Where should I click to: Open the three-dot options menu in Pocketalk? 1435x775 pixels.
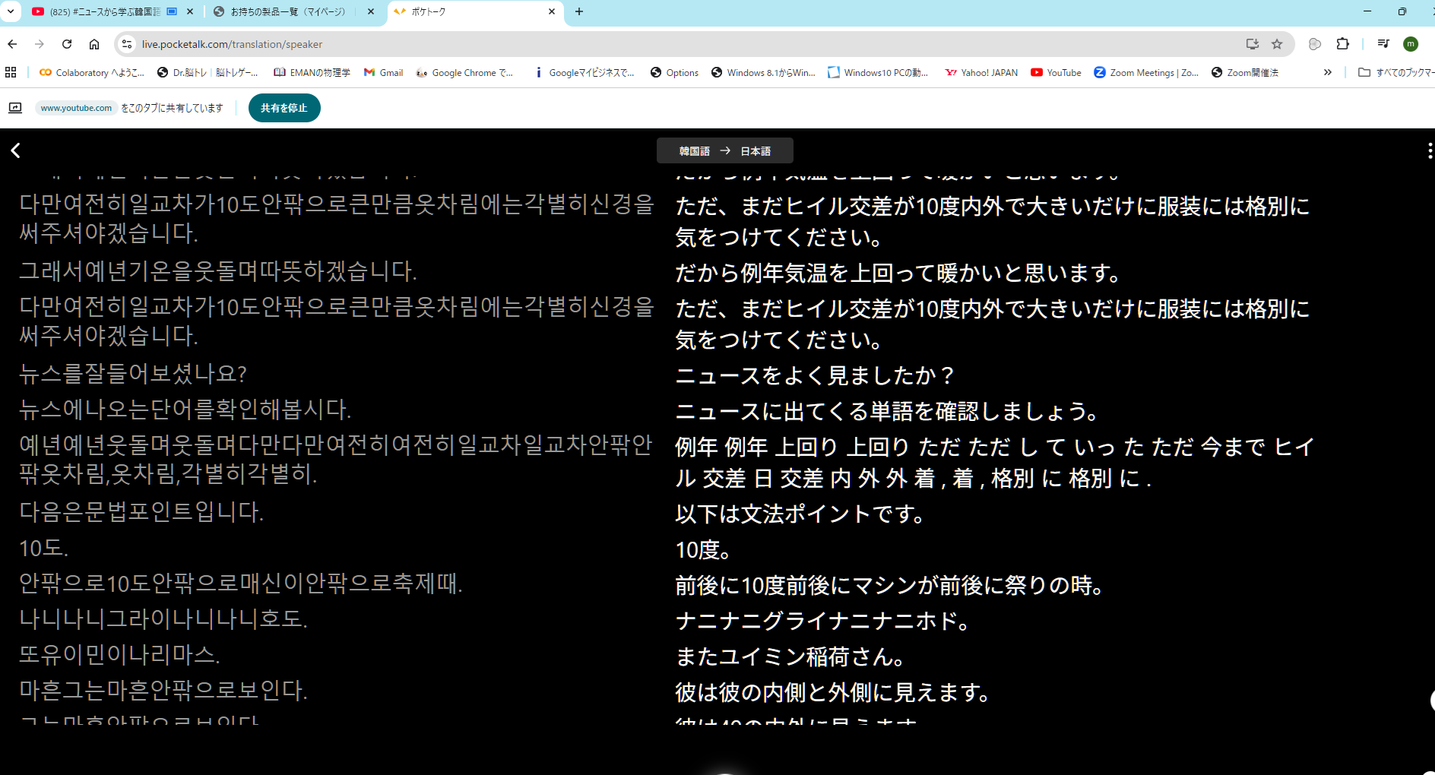point(1430,151)
